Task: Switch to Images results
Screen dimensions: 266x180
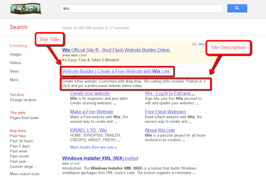Action: tap(16, 54)
